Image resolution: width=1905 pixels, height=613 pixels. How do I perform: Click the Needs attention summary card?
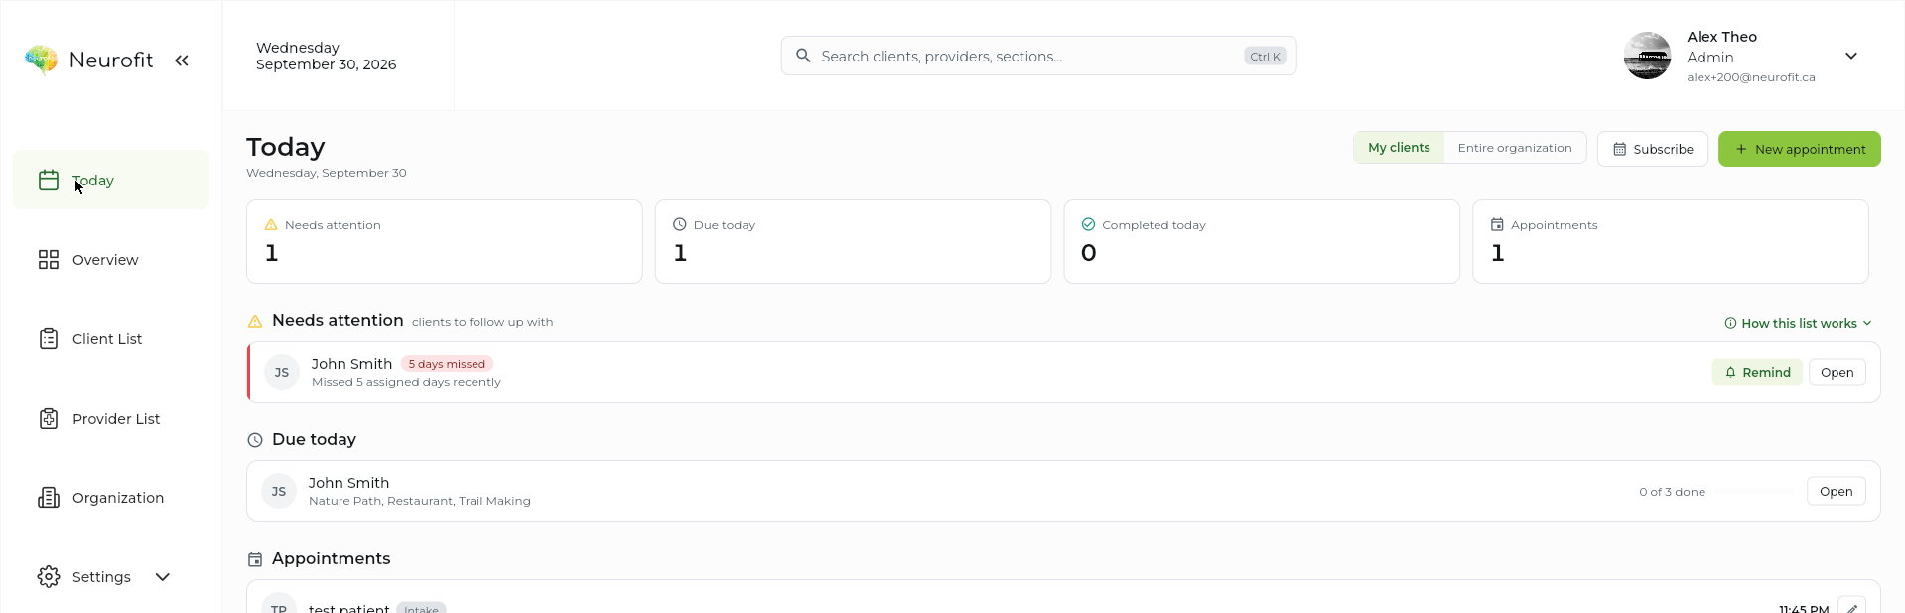445,241
